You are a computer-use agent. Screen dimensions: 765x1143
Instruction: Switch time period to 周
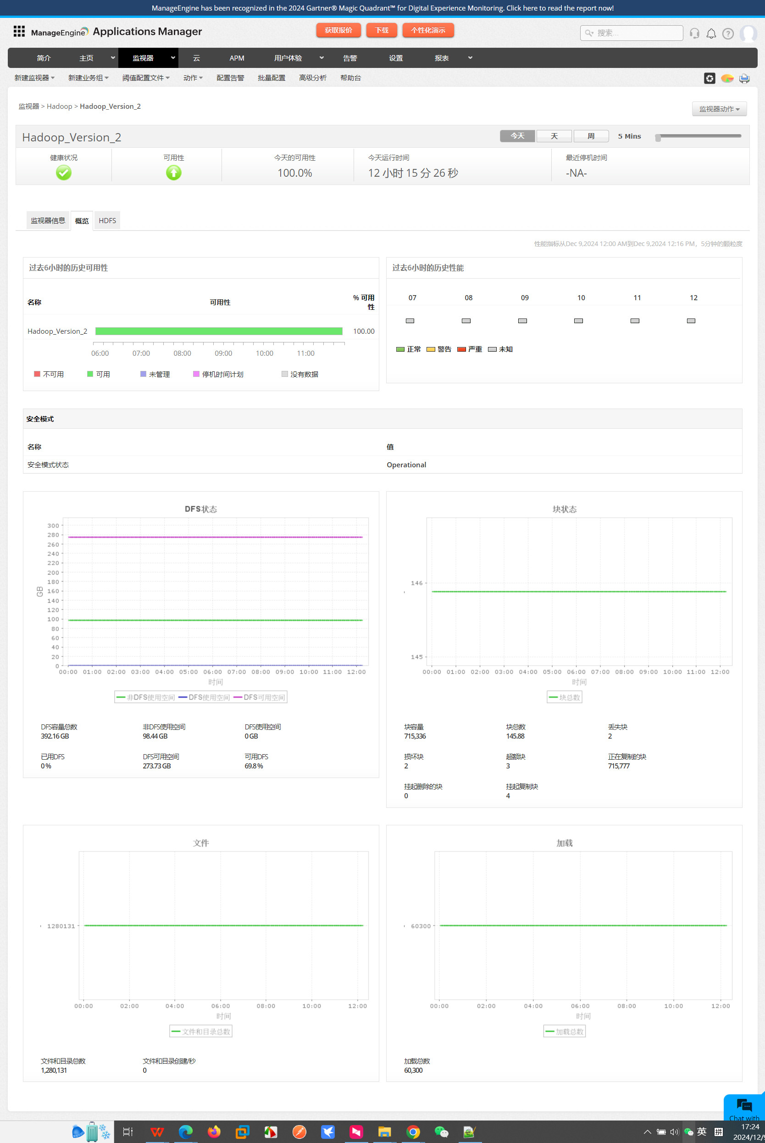[x=591, y=136]
